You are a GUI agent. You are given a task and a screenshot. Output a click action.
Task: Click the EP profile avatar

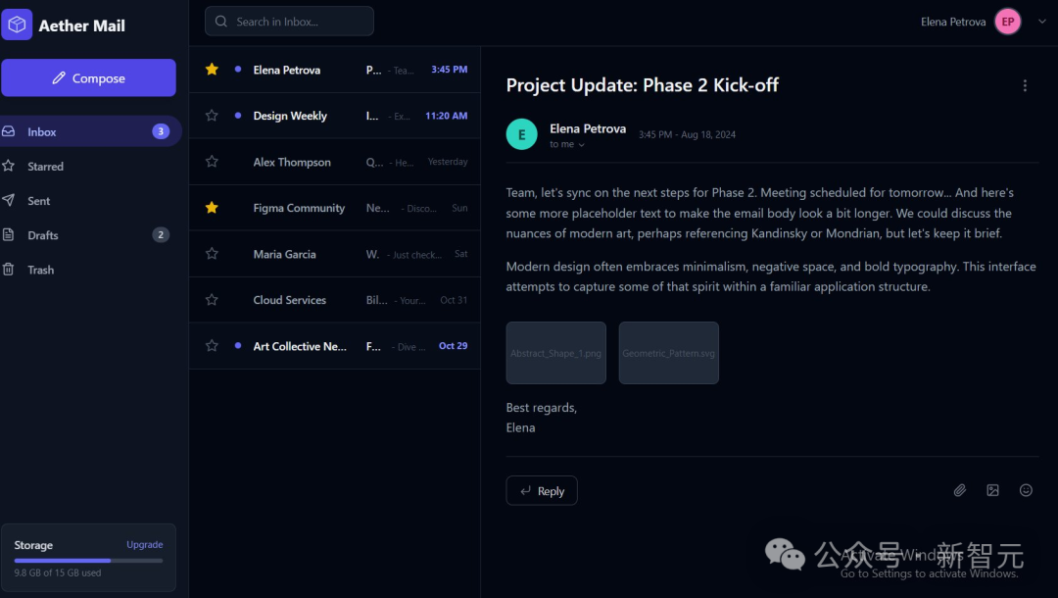coord(1007,22)
